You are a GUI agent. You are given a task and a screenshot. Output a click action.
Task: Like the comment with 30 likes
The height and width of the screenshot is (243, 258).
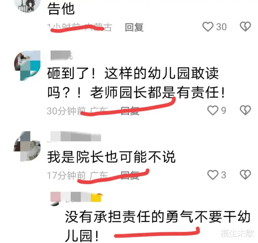point(208,27)
